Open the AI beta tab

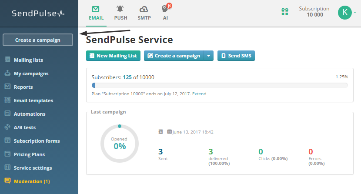[166, 13]
